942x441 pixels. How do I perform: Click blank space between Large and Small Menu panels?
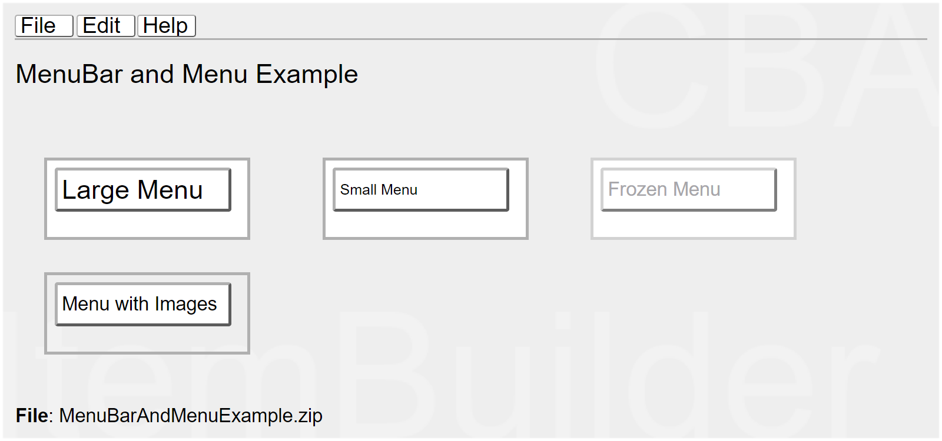(x=286, y=199)
